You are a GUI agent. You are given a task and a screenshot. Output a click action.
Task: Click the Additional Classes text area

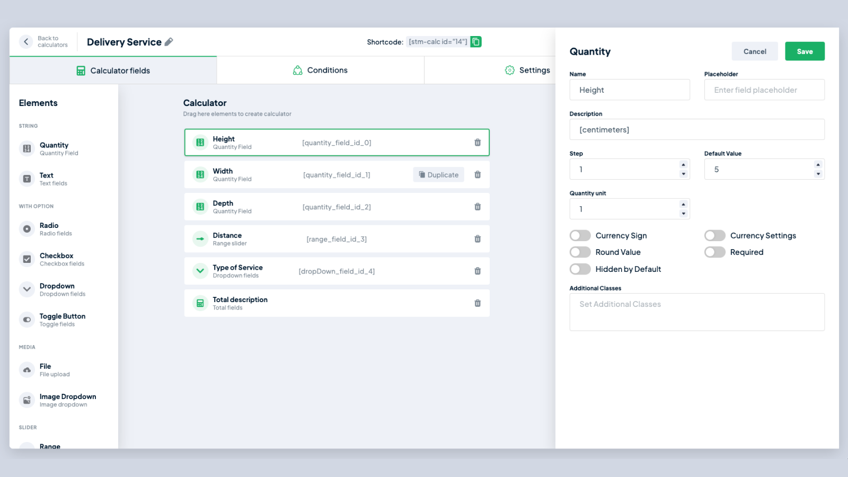click(x=696, y=312)
